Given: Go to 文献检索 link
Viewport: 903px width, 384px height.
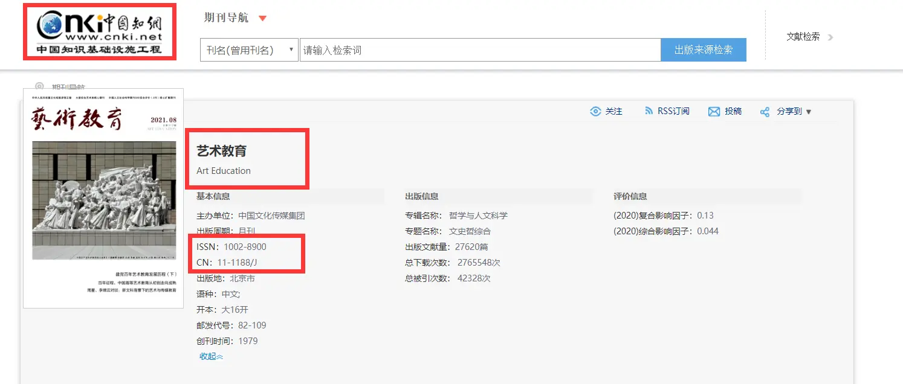Looking at the screenshot, I should (803, 37).
